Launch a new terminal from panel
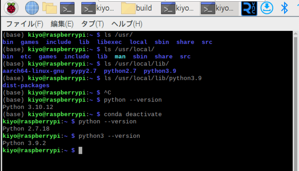This screenshot has width=299, height=171. [x=67, y=8]
